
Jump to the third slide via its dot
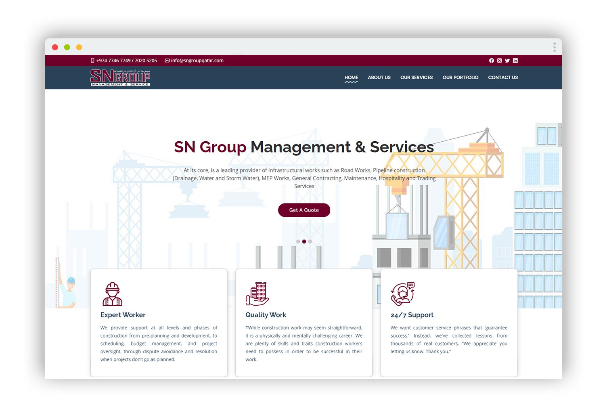pos(310,241)
